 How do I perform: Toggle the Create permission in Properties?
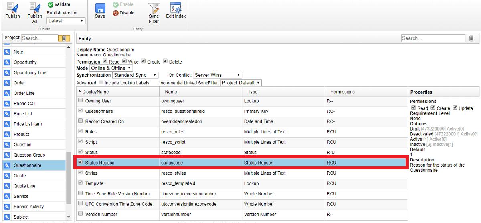click(x=433, y=108)
